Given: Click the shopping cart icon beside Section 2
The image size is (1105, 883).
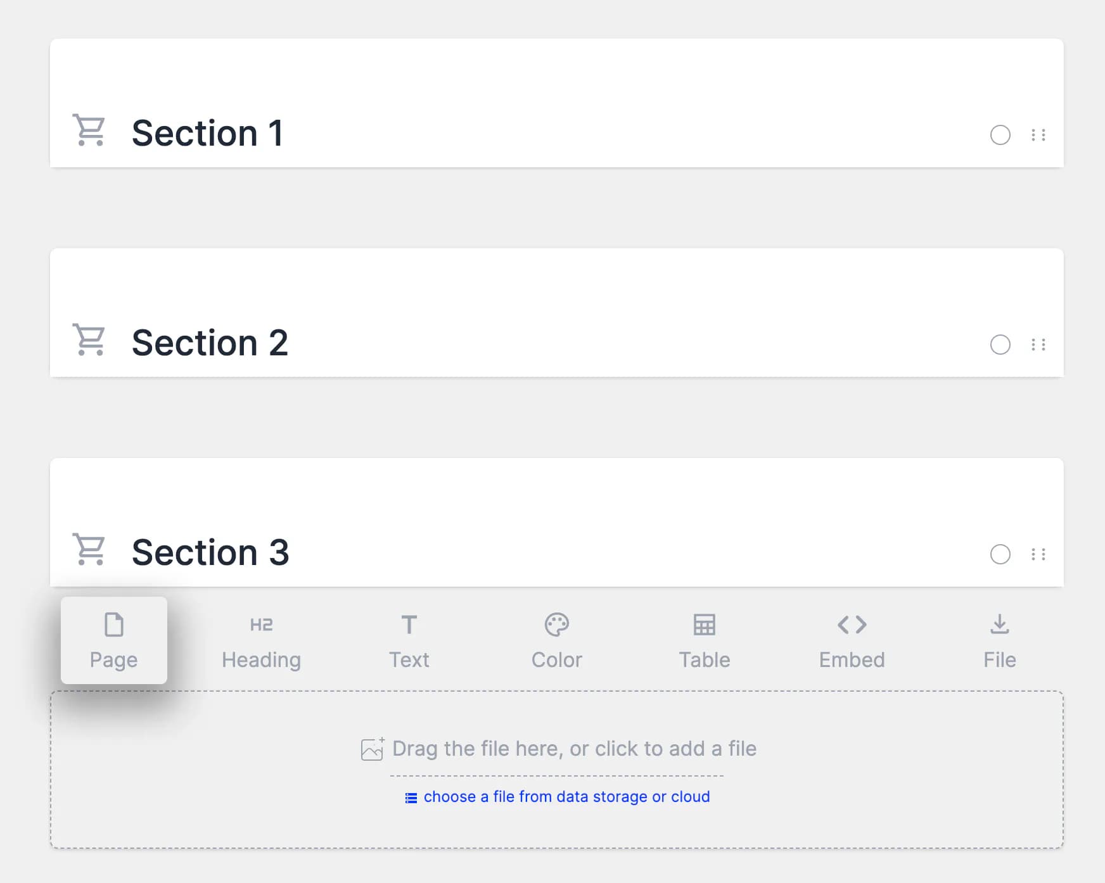Looking at the screenshot, I should 89,340.
